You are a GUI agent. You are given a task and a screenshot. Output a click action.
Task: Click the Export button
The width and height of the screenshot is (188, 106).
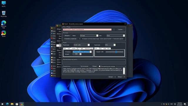[111, 77]
